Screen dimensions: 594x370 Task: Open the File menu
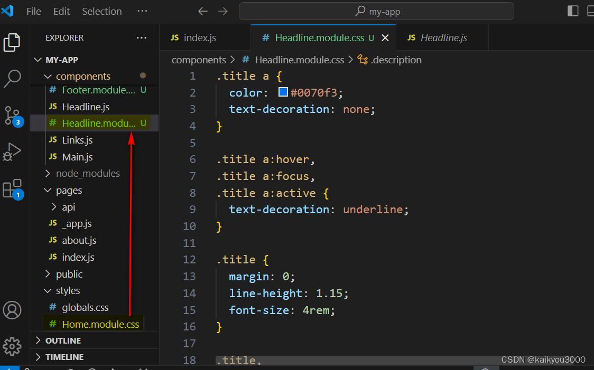(x=34, y=12)
